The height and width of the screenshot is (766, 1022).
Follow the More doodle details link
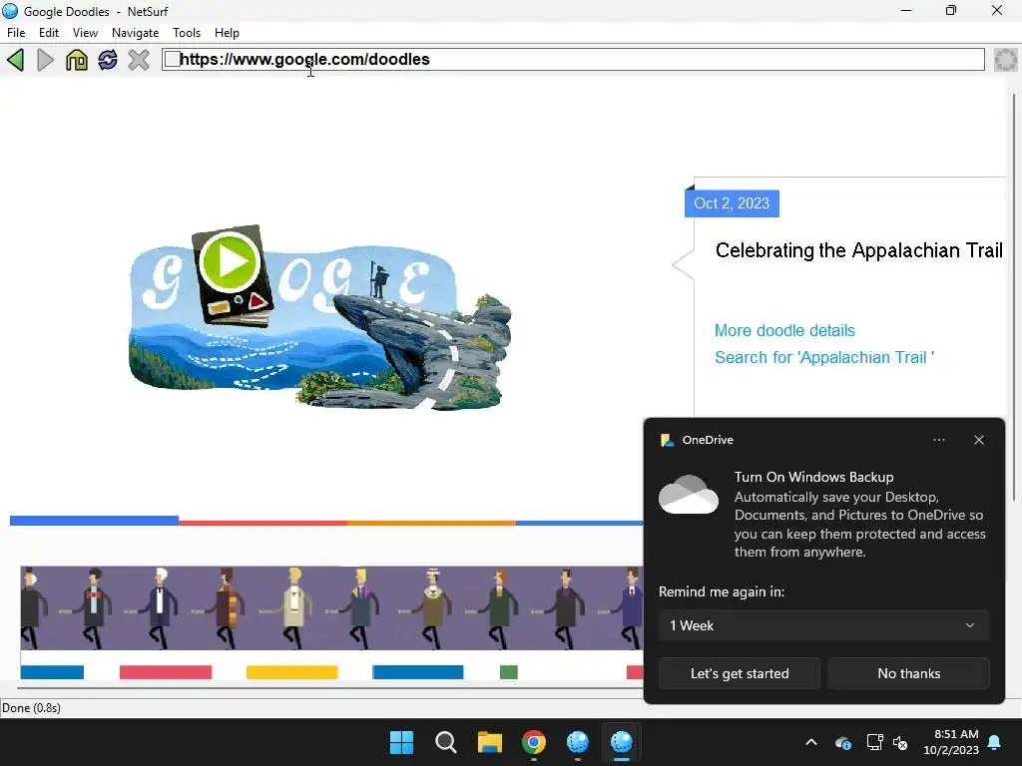point(784,330)
